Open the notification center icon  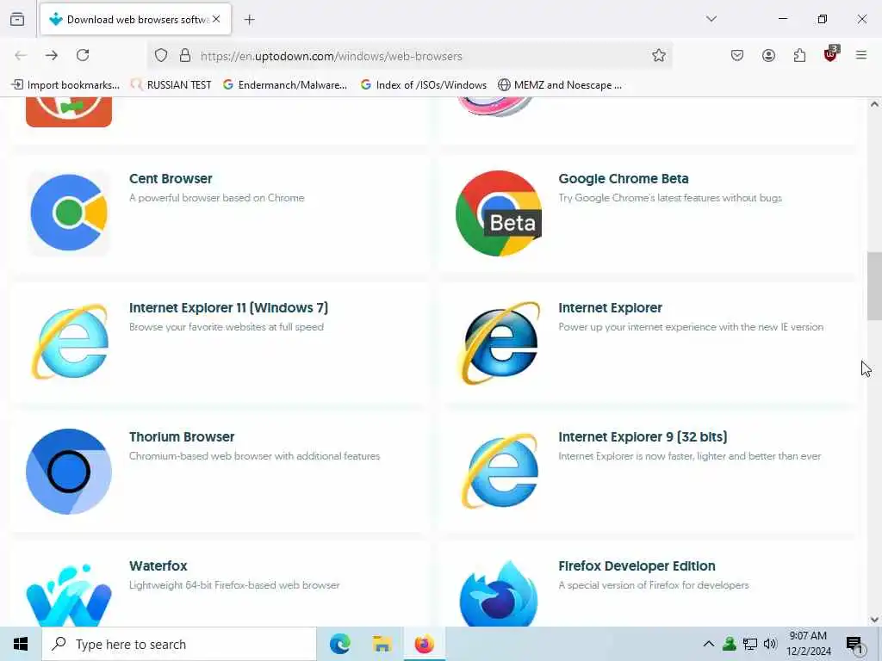click(x=855, y=645)
